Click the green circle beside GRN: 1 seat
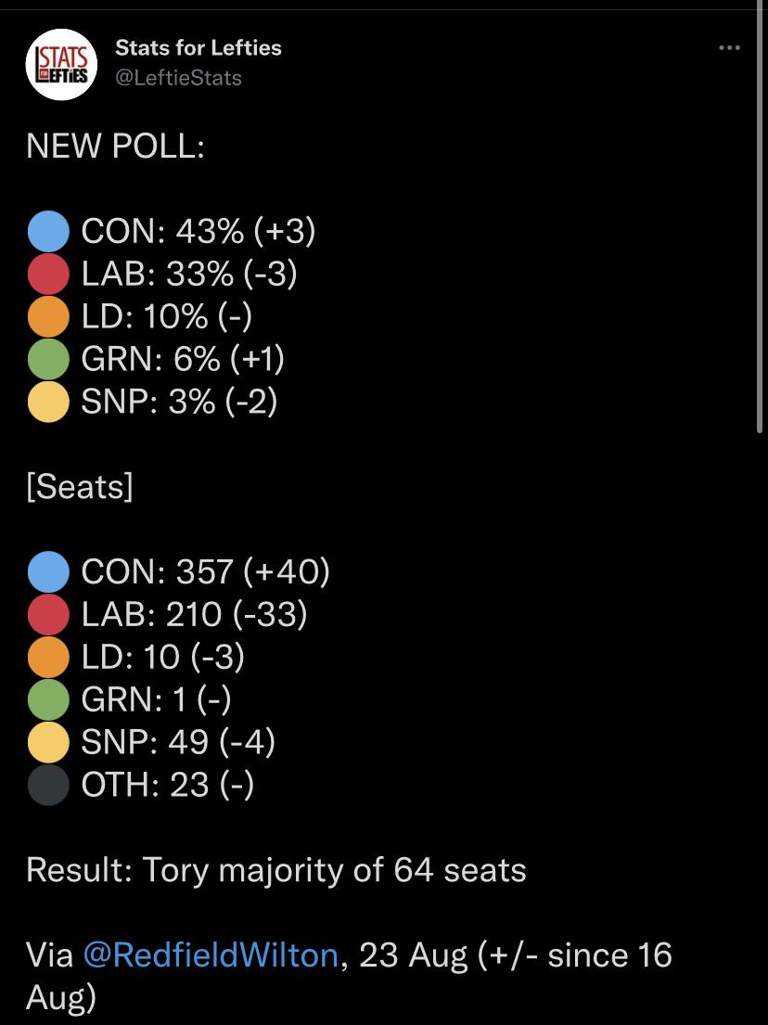The width and height of the screenshot is (768, 1025). point(48,699)
